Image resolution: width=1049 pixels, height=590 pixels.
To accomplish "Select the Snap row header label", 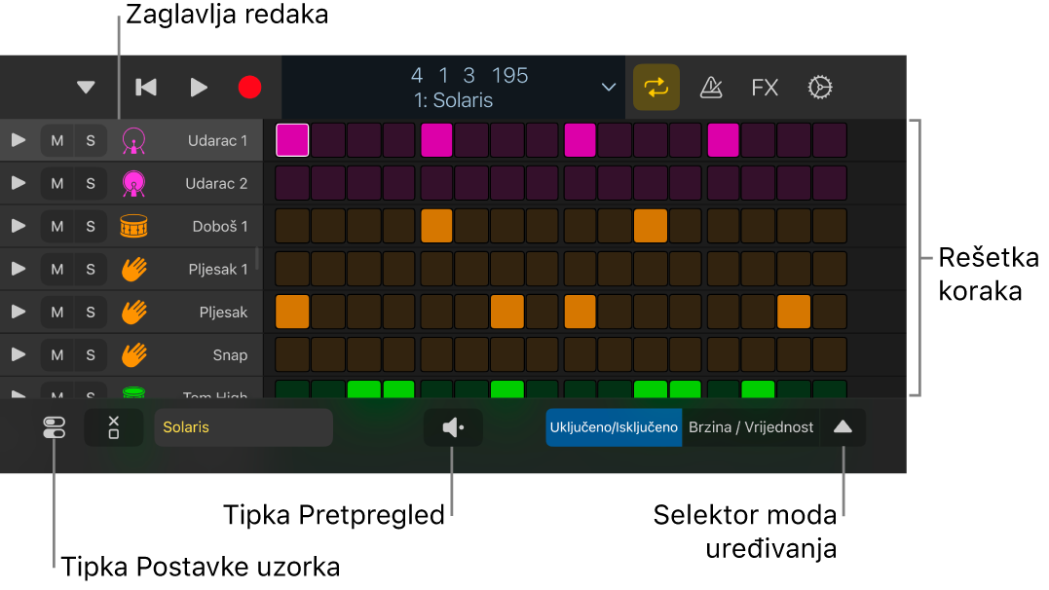I will [x=230, y=354].
